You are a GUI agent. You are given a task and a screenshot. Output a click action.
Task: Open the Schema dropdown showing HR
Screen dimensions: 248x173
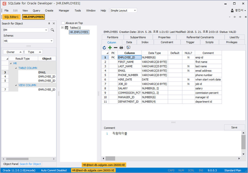click(51, 41)
